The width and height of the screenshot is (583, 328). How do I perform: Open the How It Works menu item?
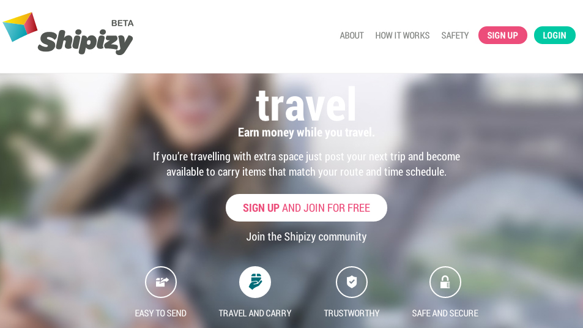(403, 35)
